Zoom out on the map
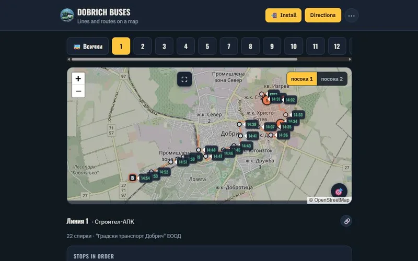418x261 pixels. pyautogui.click(x=78, y=91)
